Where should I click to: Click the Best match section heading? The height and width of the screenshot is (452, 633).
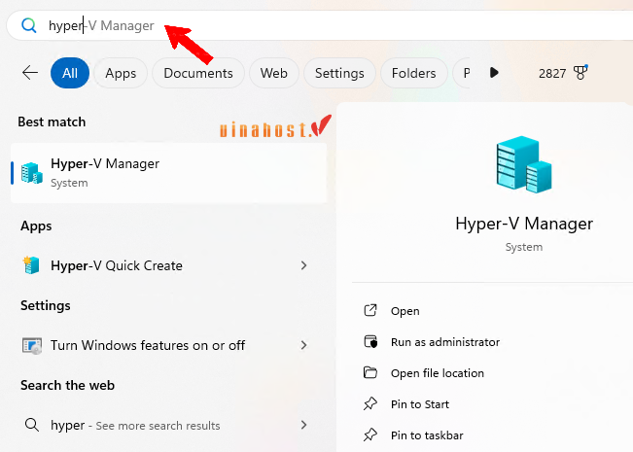coord(52,122)
